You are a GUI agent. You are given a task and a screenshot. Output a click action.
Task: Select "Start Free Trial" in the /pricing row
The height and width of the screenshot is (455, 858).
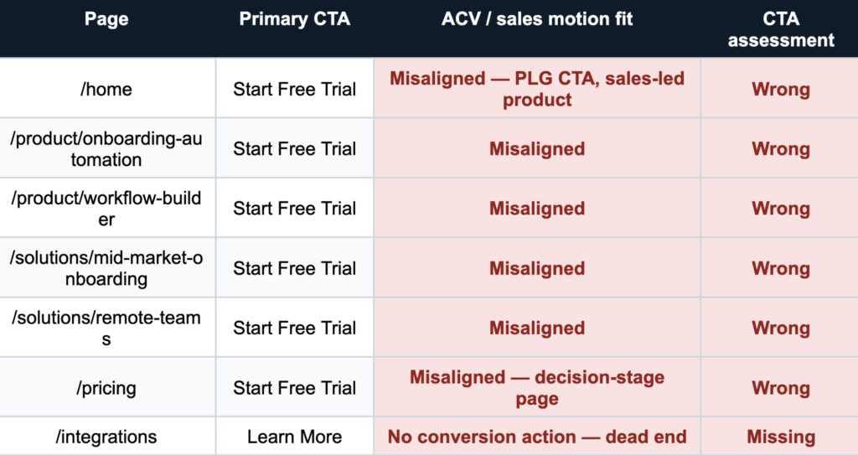pyautogui.click(x=294, y=388)
